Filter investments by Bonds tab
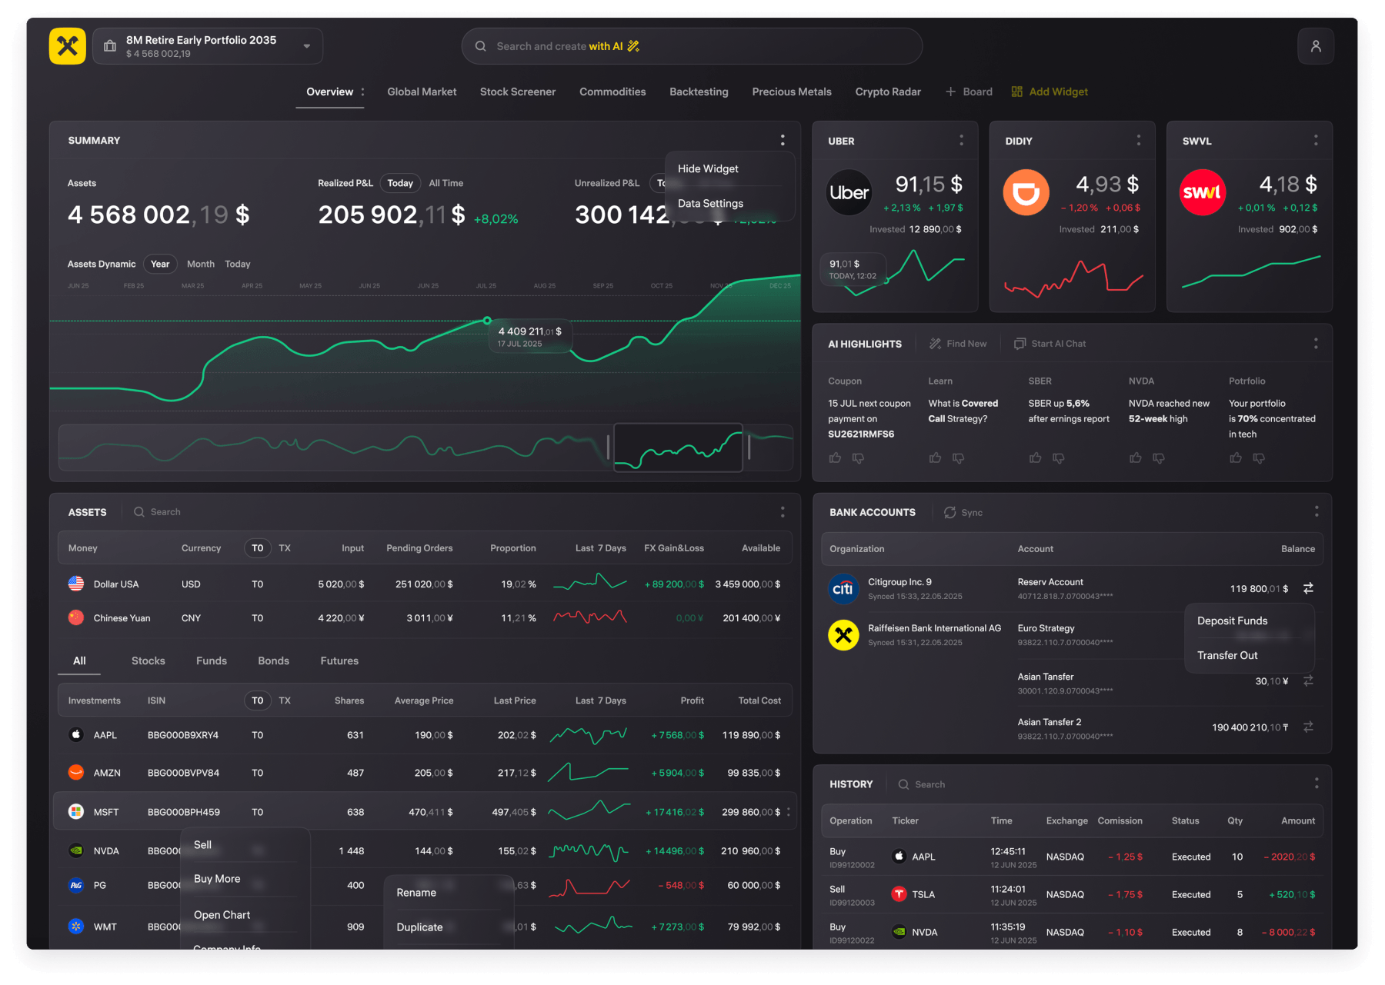The image size is (1385, 985). pyautogui.click(x=273, y=661)
